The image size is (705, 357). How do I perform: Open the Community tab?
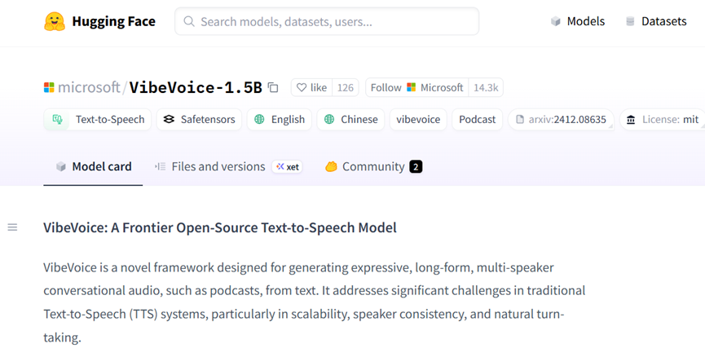pyautogui.click(x=373, y=167)
